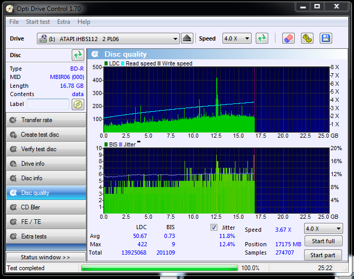354x279 pixels.
Task: Open the Extra menu
Action: coord(63,22)
